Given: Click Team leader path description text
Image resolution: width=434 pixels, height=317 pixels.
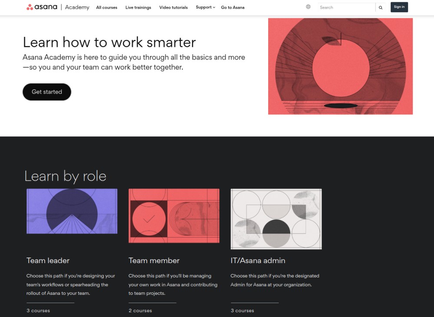Looking at the screenshot, I should (71, 284).
